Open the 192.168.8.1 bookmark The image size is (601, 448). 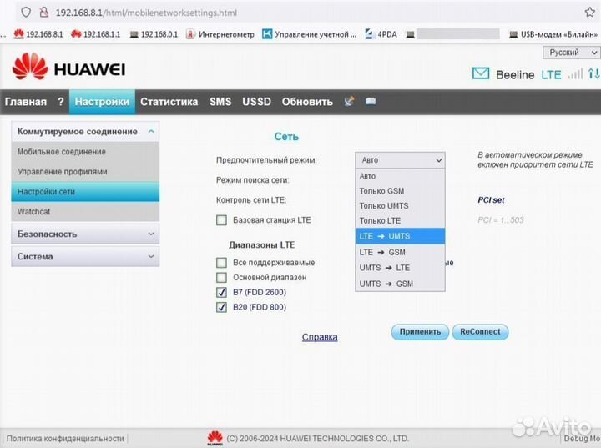(38, 34)
